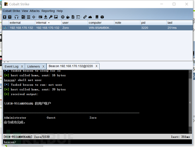
Task: Close the Listeners tab
Action: click(43, 67)
